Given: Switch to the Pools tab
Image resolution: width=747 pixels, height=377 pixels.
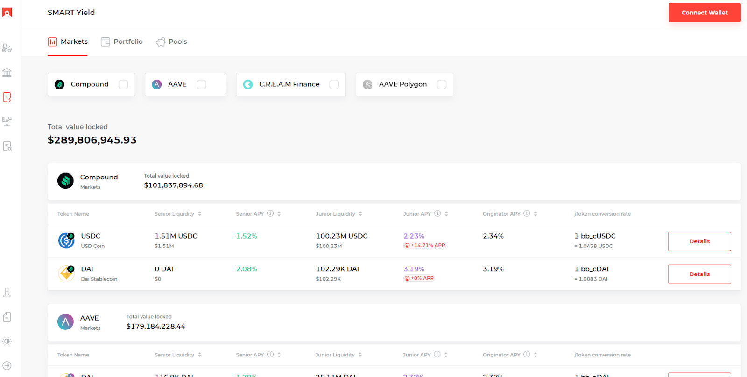Looking at the screenshot, I should click(171, 41).
